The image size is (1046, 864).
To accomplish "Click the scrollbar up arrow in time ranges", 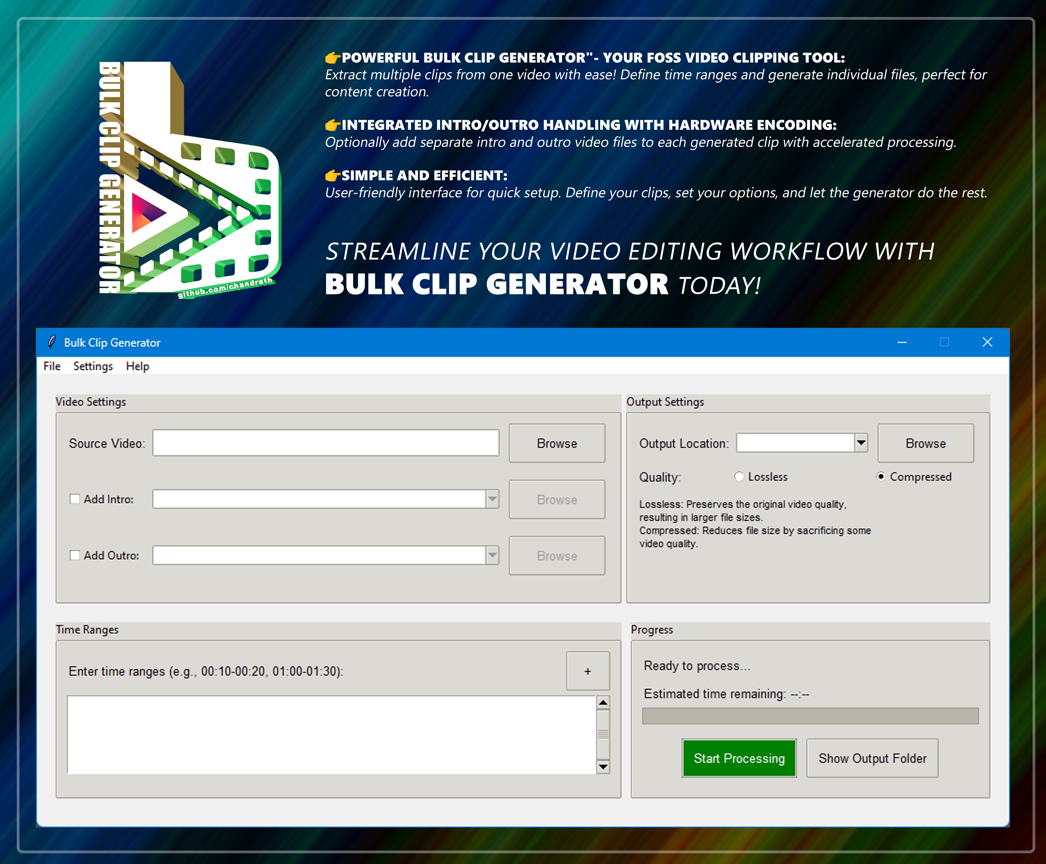I will click(603, 702).
